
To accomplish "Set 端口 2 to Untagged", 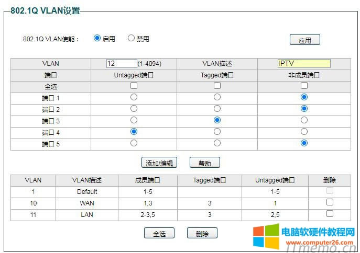I will click(134, 109).
